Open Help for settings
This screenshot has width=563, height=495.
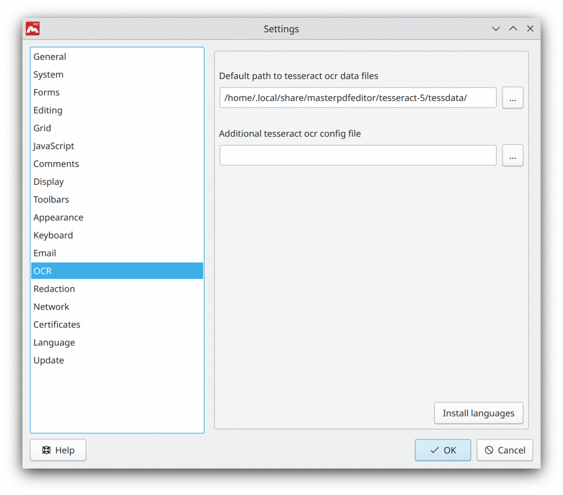[x=58, y=450]
